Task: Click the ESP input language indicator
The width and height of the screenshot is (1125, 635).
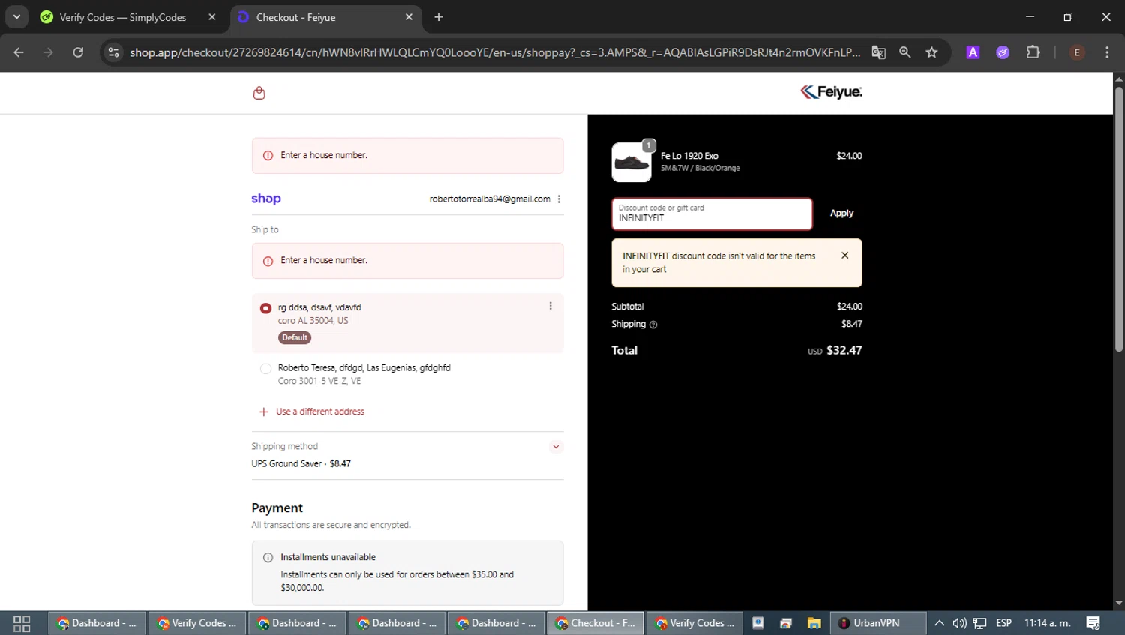Action: click(1003, 623)
